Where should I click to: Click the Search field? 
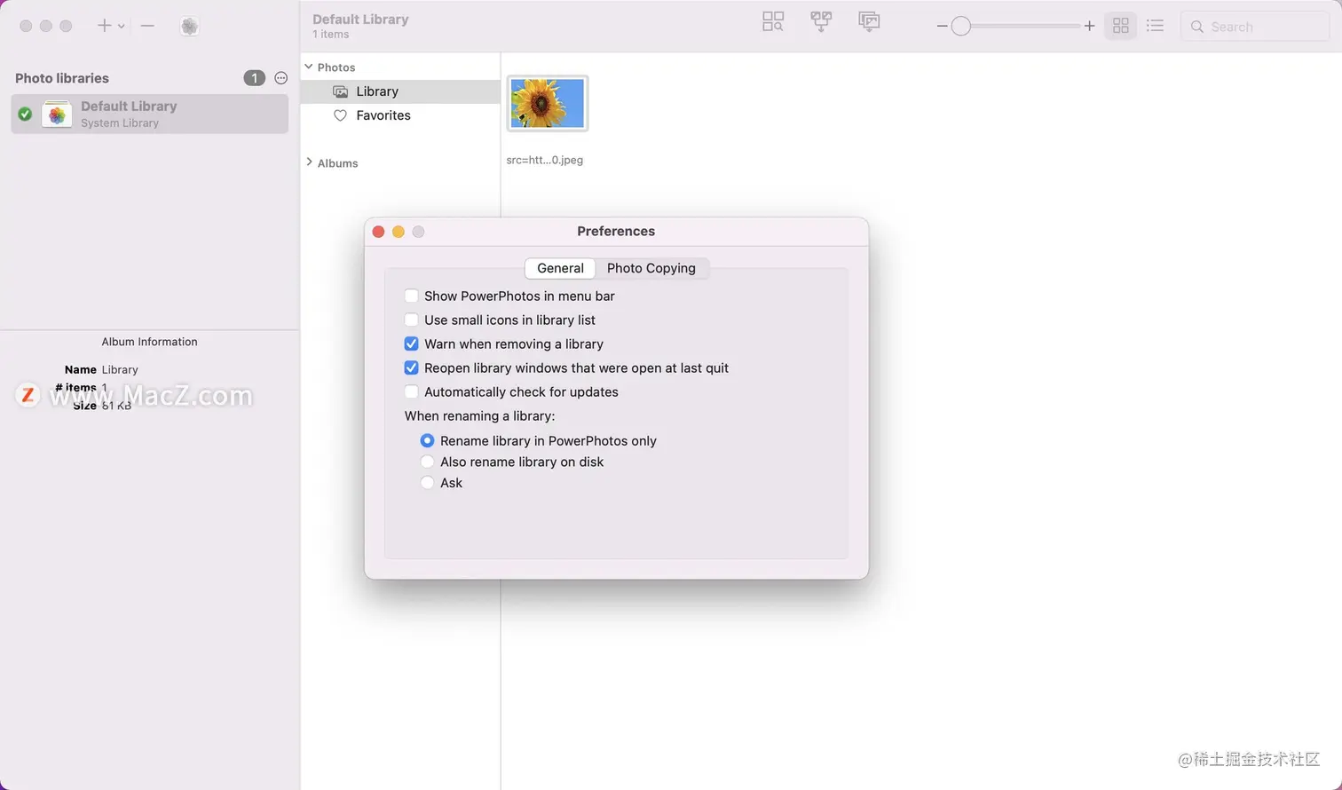1255,27
